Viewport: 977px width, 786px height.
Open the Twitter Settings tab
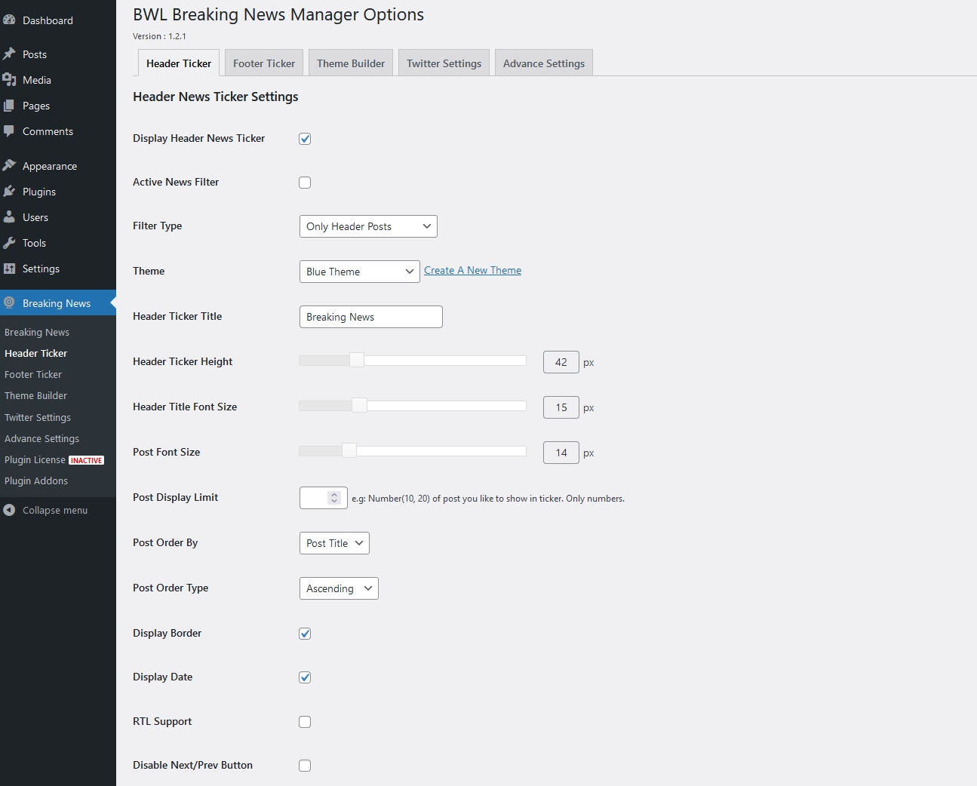point(444,63)
